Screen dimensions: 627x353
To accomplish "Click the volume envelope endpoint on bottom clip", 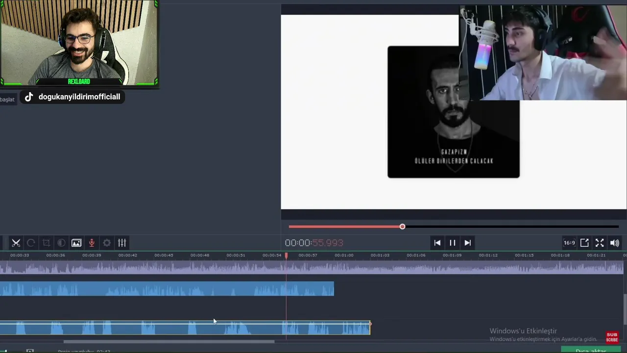I will [x=370, y=324].
